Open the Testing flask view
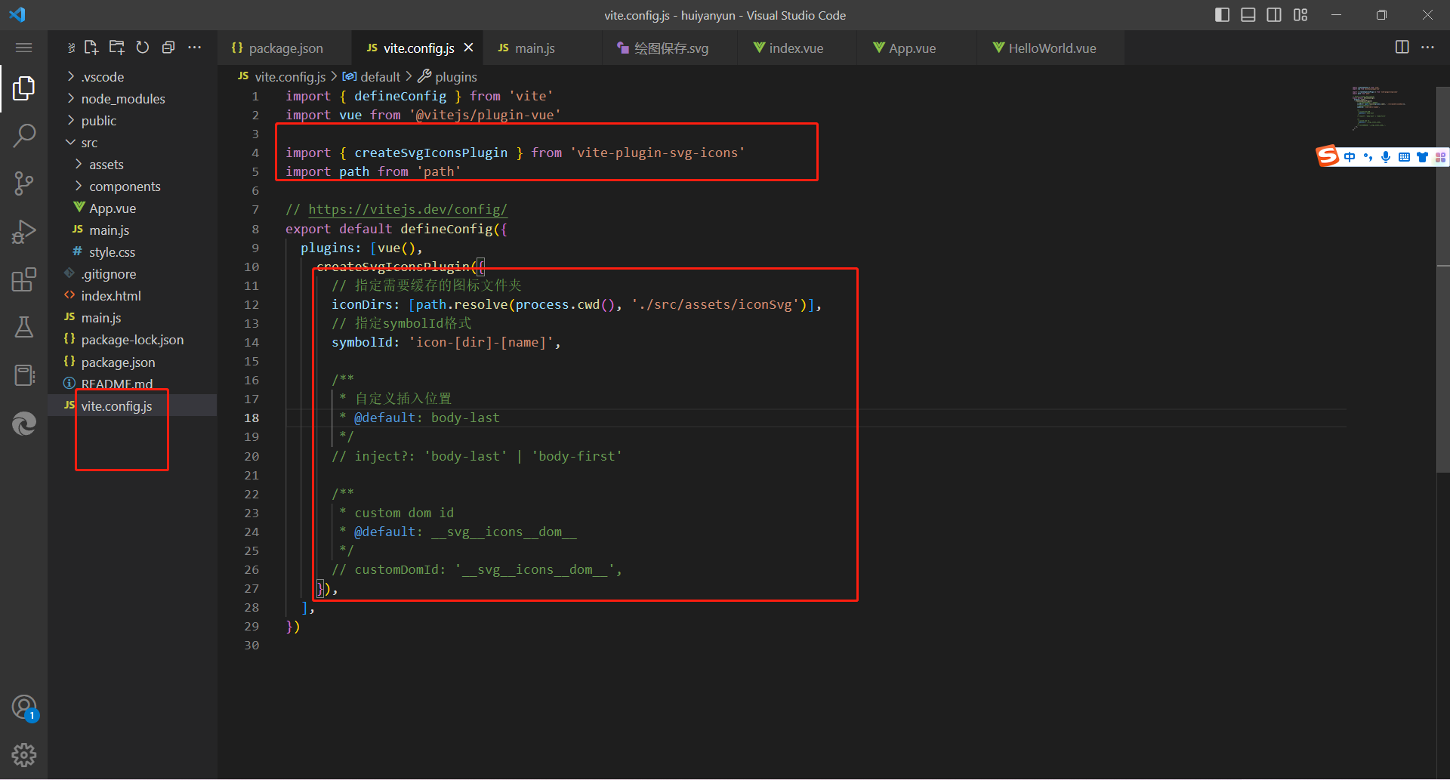Viewport: 1450px width, 780px height. pyautogui.click(x=23, y=327)
